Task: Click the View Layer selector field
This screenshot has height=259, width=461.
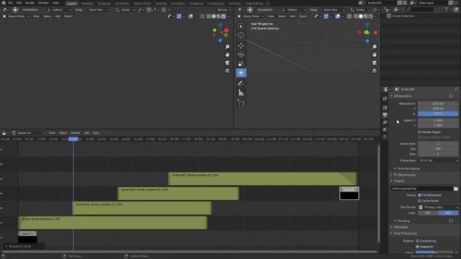Action: (x=432, y=3)
